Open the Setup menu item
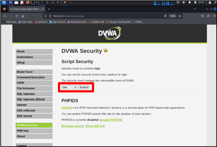 [34, 63]
